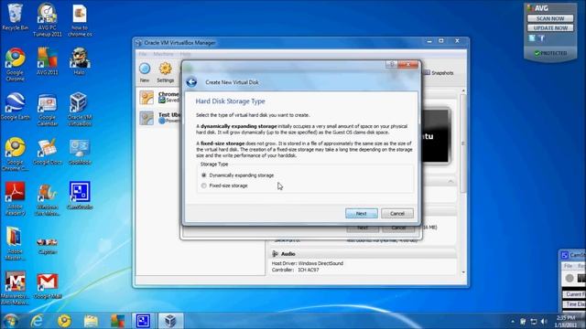The height and width of the screenshot is (329, 586).
Task: Open Google Mail desktop shortcut
Action: click(47, 286)
